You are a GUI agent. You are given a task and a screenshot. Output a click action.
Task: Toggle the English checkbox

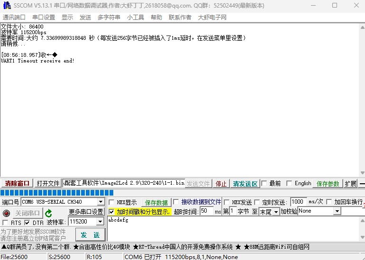[x=289, y=183]
